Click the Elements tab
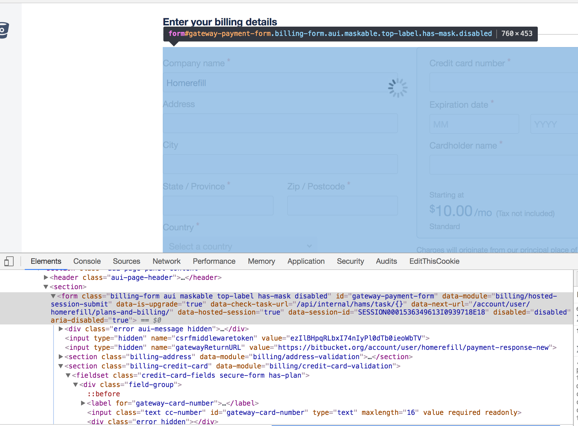578x426 pixels. tap(46, 261)
